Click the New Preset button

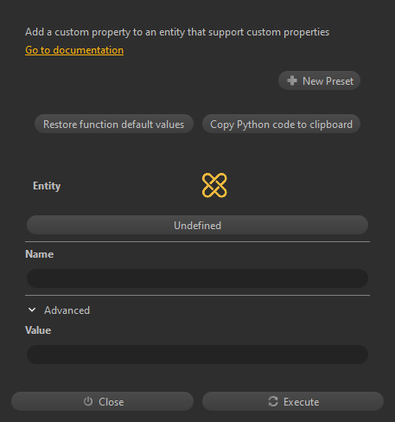pyautogui.click(x=319, y=80)
